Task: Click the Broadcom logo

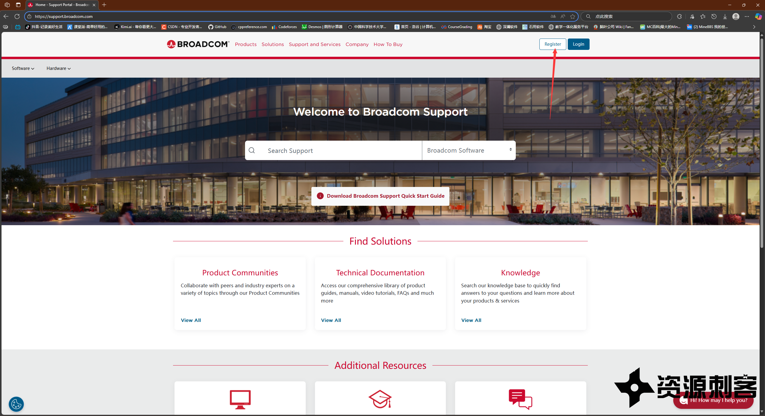Action: point(198,44)
